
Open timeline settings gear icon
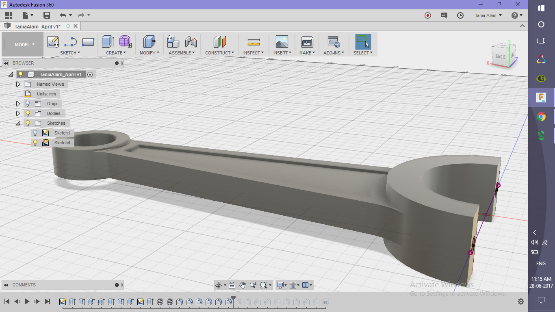click(520, 301)
